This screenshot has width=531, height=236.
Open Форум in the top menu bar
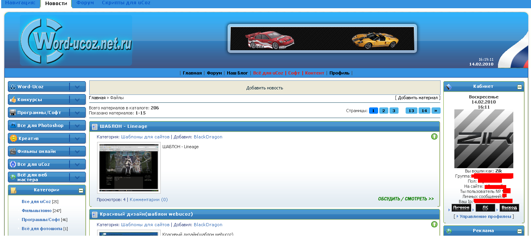tap(215, 73)
